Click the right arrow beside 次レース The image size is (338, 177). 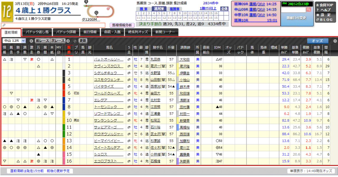tap(68, 41)
